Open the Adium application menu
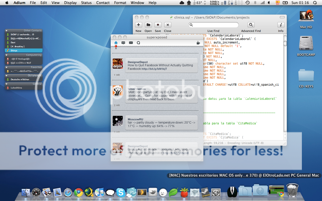The height and width of the screenshot is (201, 322). point(19,3)
